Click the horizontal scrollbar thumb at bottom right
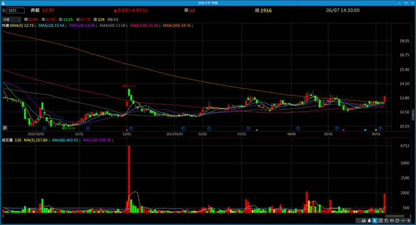 click(x=395, y=216)
